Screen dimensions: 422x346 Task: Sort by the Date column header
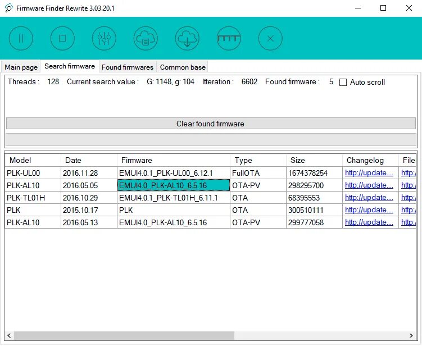tap(89, 160)
